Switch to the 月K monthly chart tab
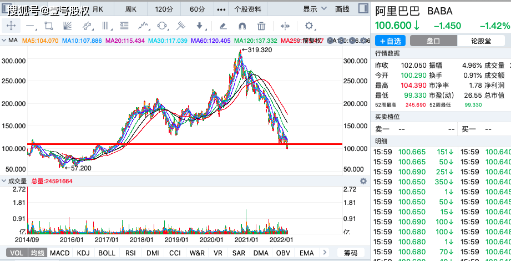Viewport: 511px width, 261px height. [98, 9]
